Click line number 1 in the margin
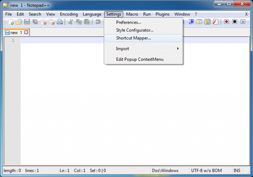Image resolution: width=253 pixels, height=177 pixels. [13, 40]
